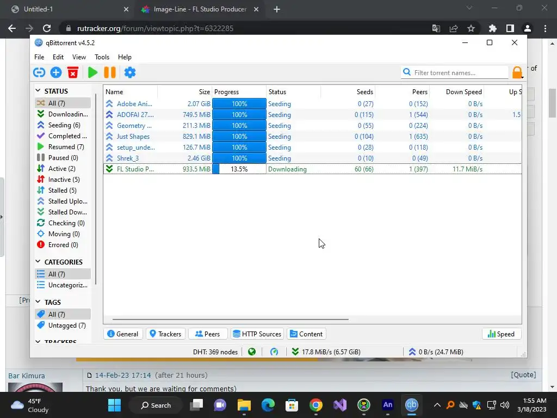
Task: Switch to the HTTP Sources tab
Action: click(x=257, y=334)
